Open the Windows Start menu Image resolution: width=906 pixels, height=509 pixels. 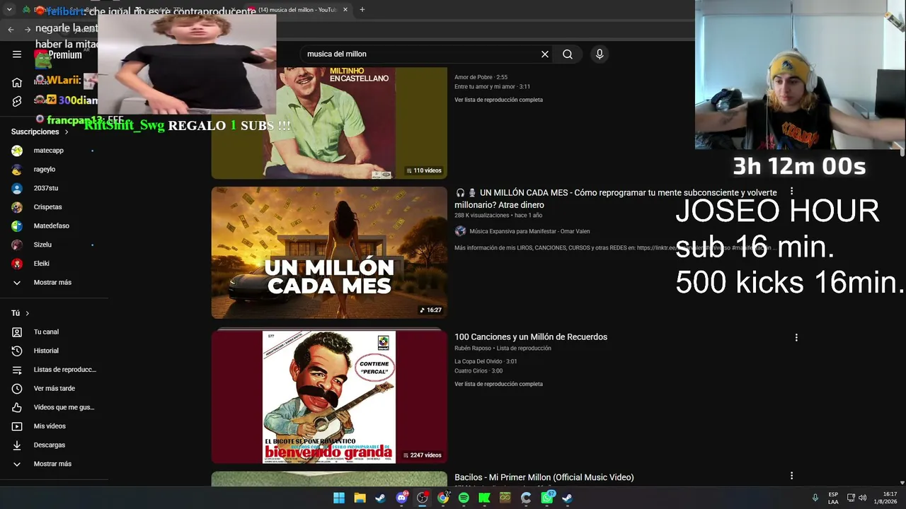coord(339,498)
